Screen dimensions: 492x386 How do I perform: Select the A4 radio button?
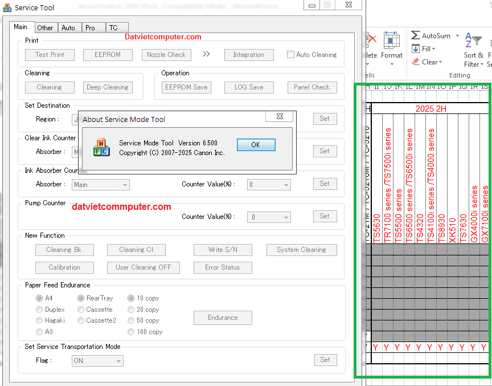point(39,298)
